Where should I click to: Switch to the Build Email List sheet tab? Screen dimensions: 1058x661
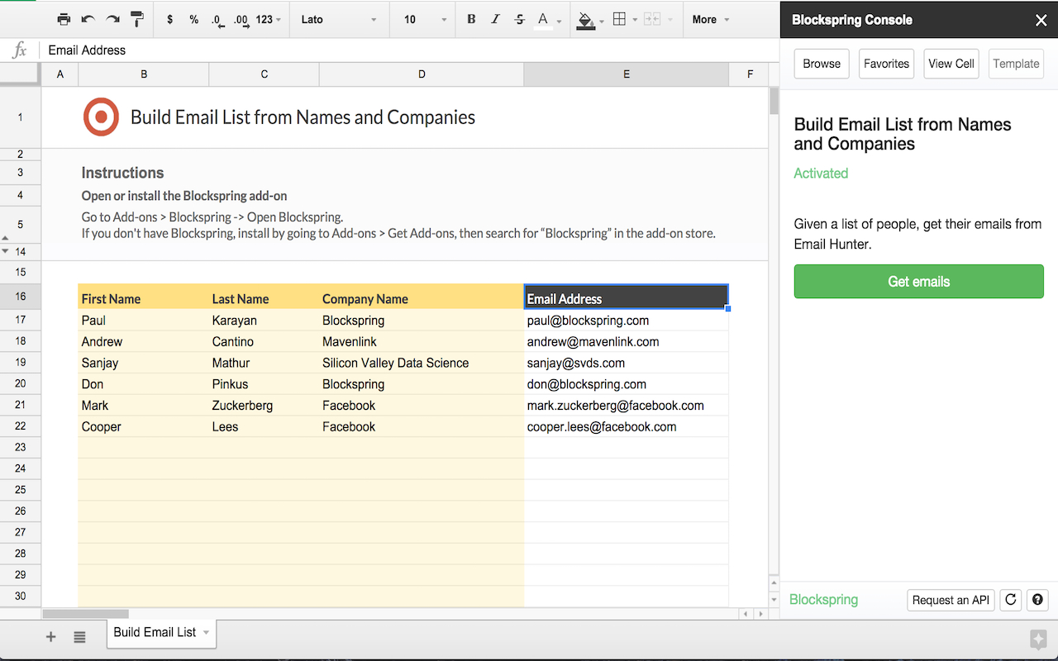[x=155, y=632]
